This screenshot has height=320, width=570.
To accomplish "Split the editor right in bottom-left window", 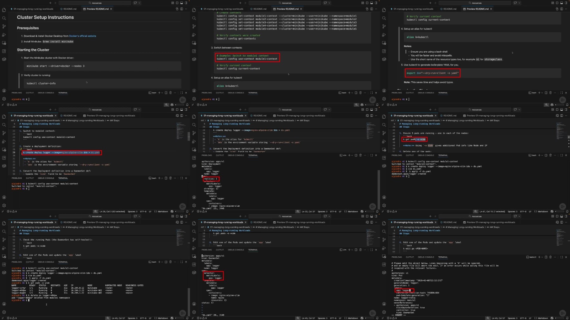I will point(181,222).
